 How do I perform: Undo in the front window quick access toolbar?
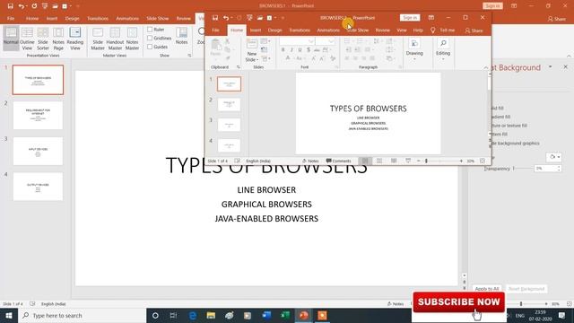pyautogui.click(x=226, y=18)
